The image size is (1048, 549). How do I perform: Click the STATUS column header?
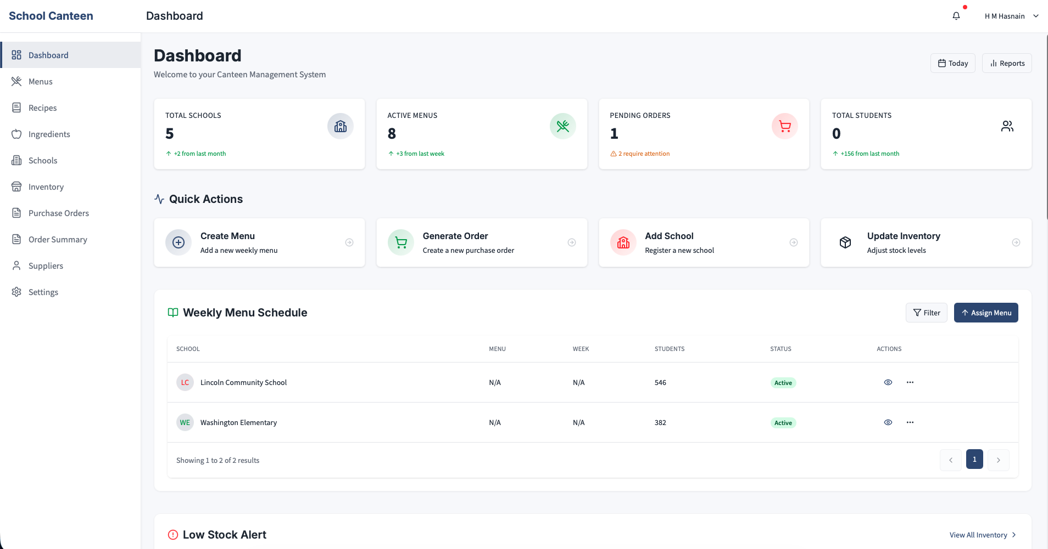pyautogui.click(x=781, y=349)
